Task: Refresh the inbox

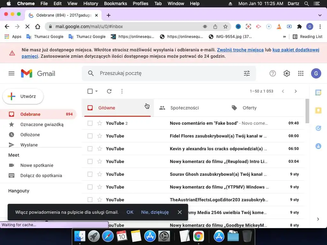Action: coord(109,91)
